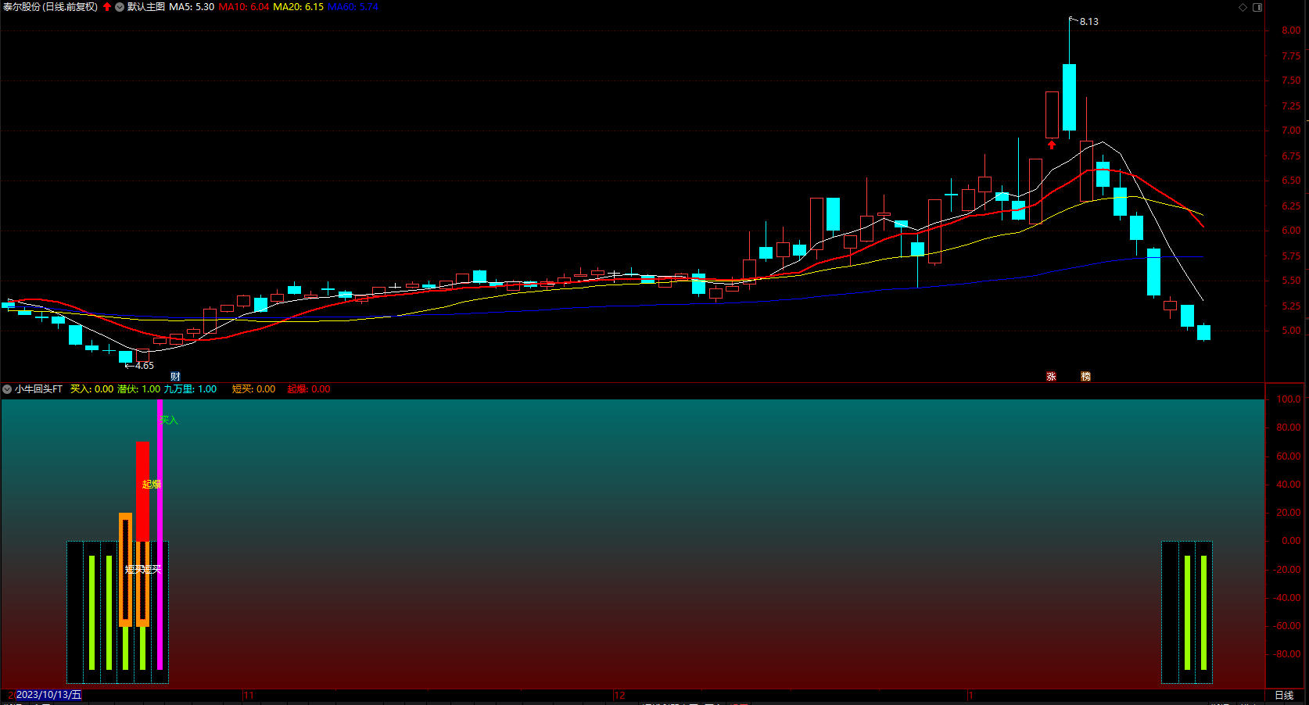Image resolution: width=1309 pixels, height=705 pixels.
Task: Click the 日线 period button at bottom right
Action: click(x=1284, y=696)
